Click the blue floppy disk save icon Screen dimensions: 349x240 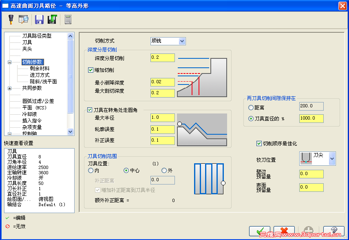coord(39,19)
